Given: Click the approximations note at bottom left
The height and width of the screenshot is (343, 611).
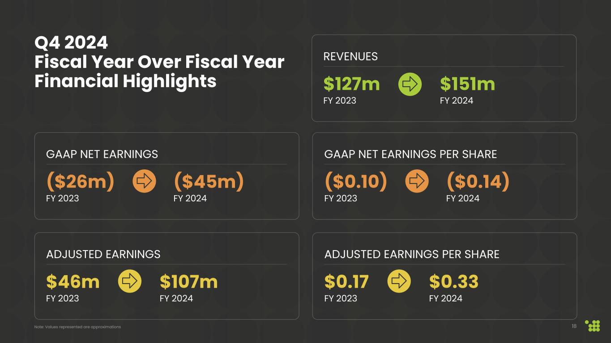Looking at the screenshot, I should tap(77, 327).
